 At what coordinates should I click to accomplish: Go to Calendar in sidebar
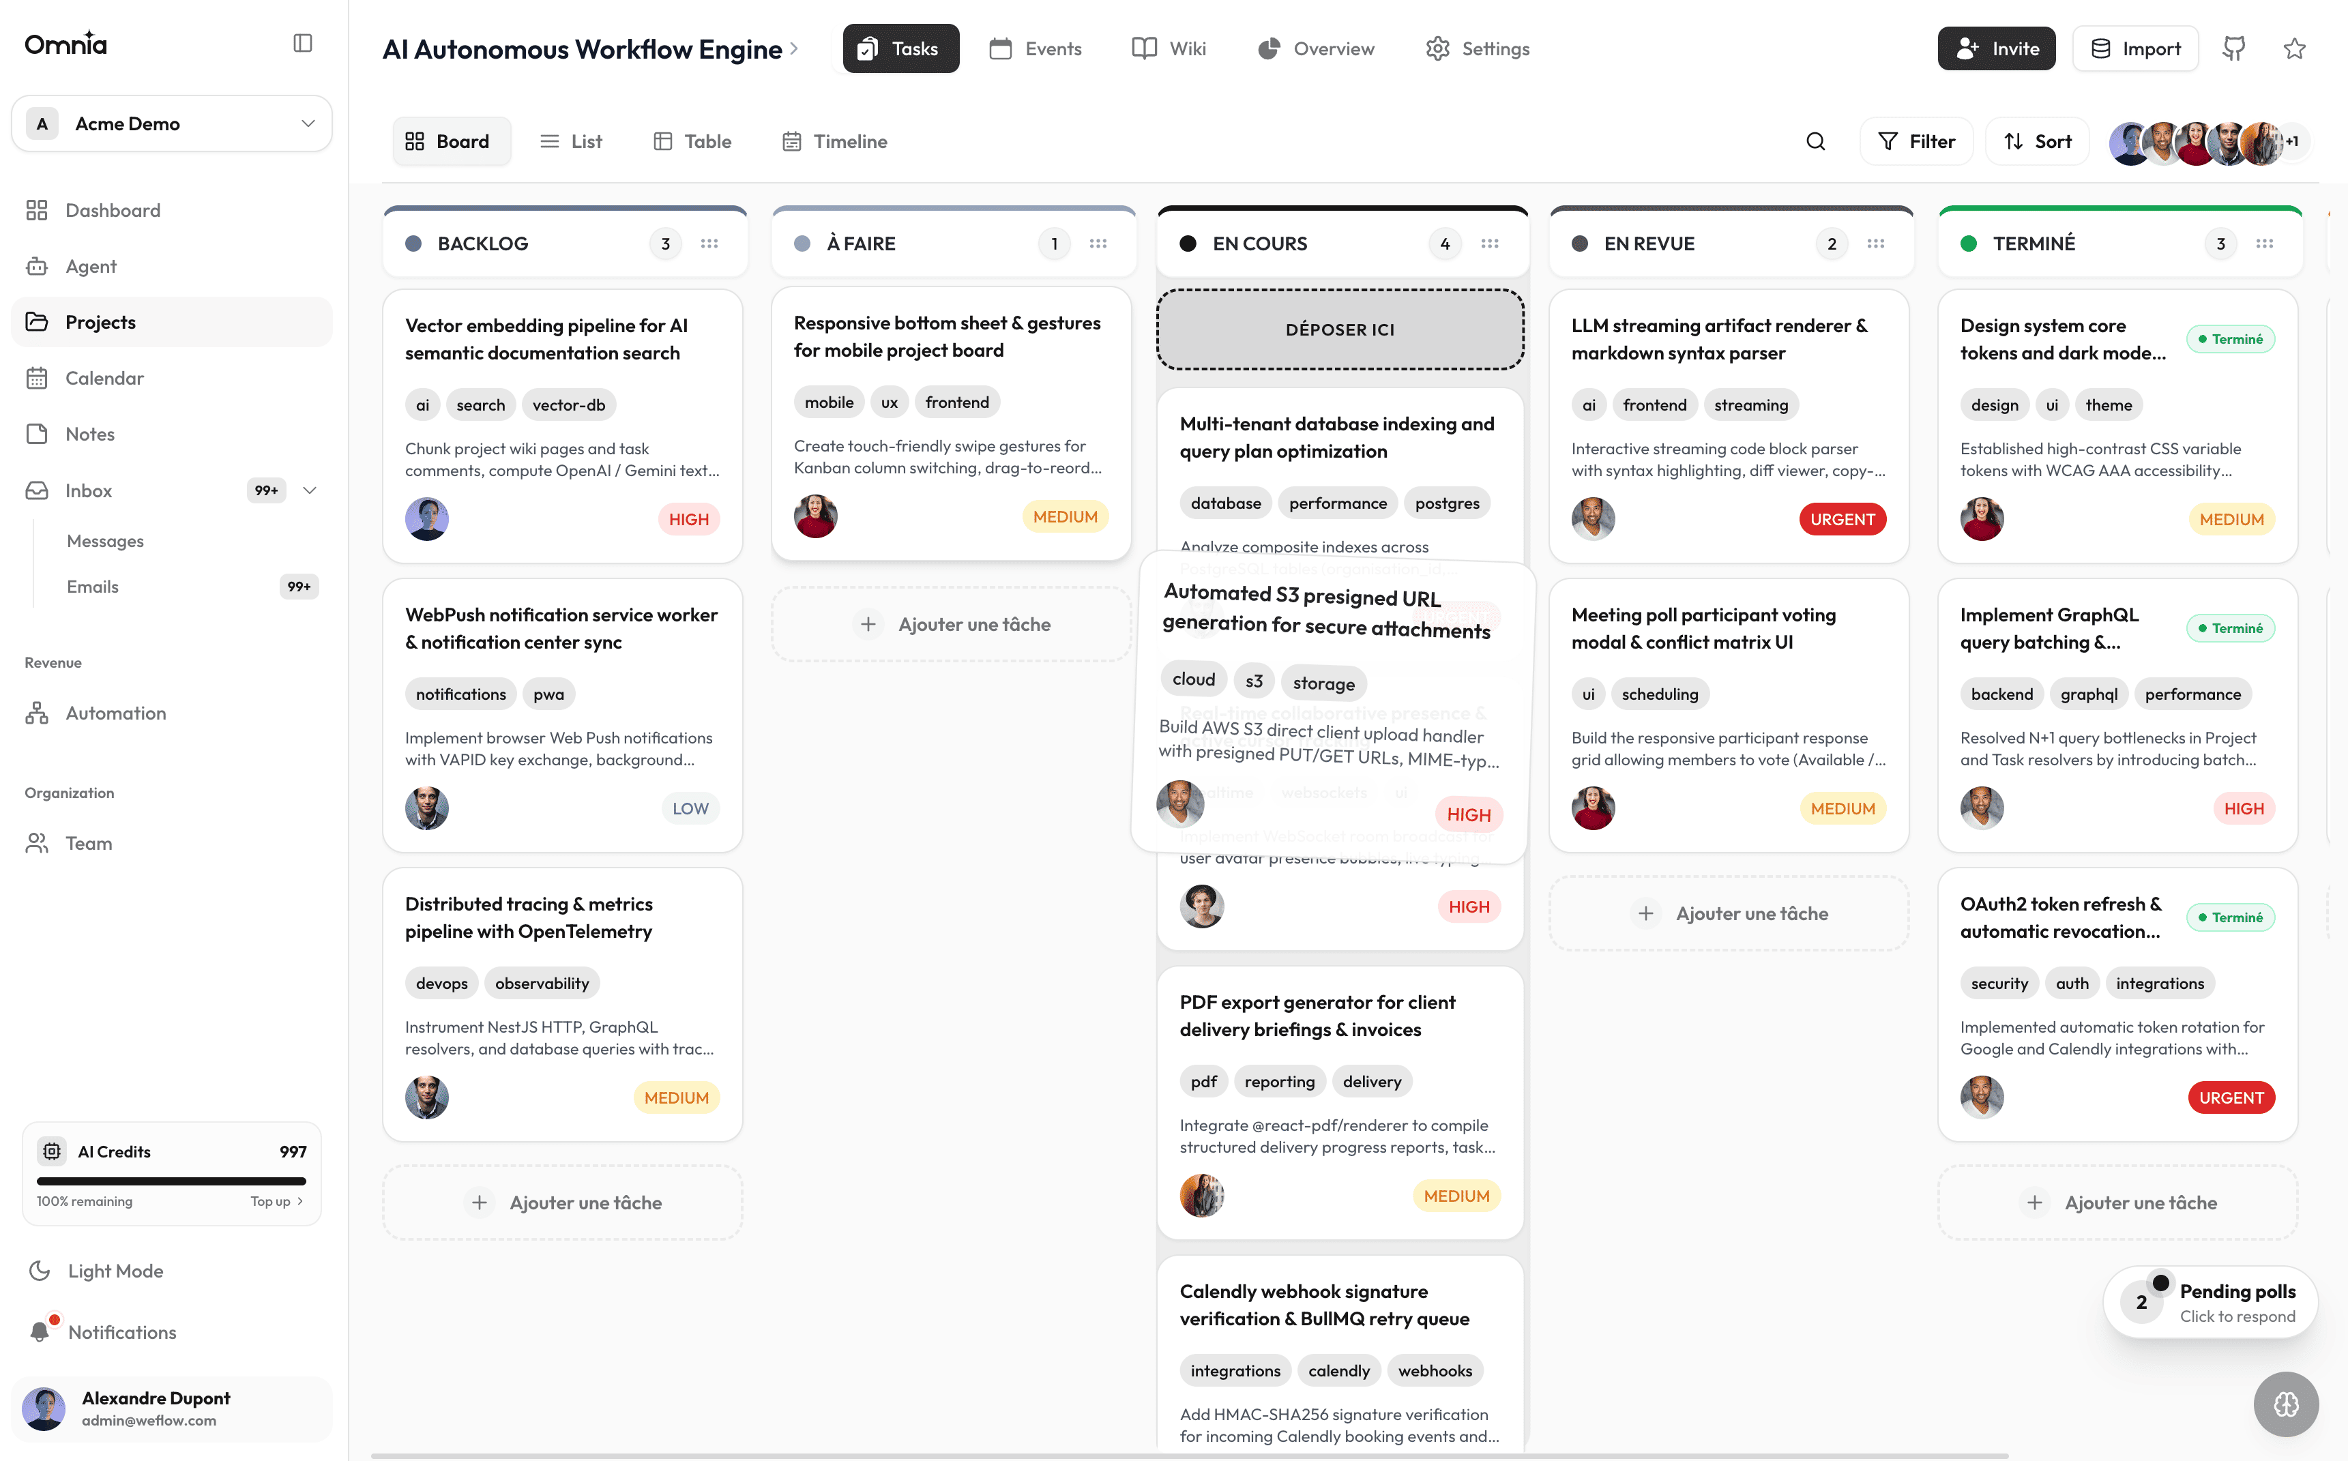(x=172, y=379)
